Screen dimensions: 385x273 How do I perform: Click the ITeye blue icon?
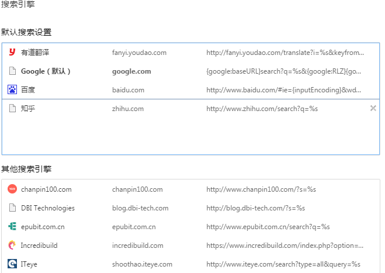click(12, 264)
